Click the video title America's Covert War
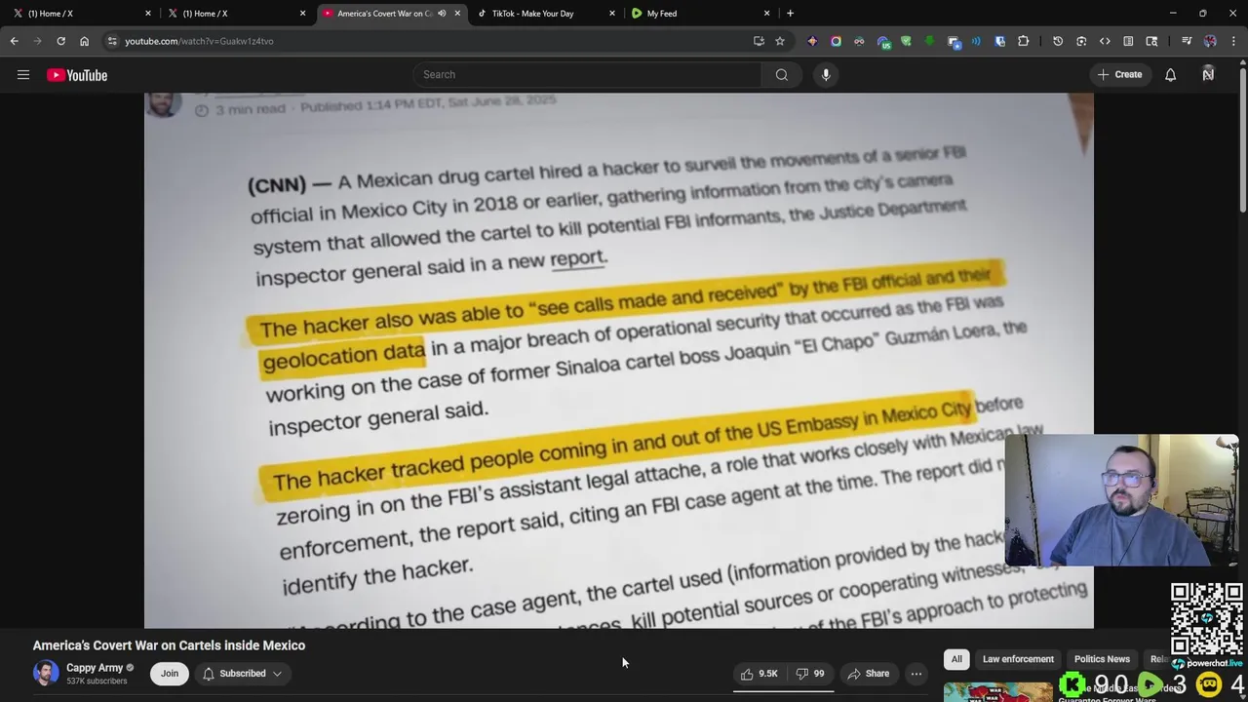The image size is (1248, 702). [x=169, y=645]
